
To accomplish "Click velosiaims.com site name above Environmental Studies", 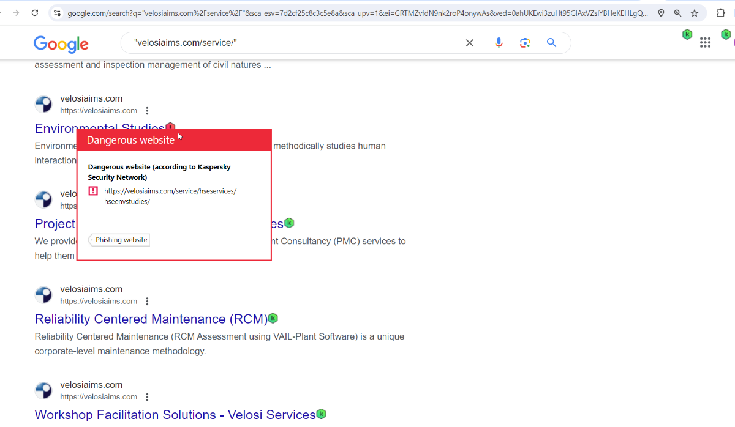I will pos(91,98).
